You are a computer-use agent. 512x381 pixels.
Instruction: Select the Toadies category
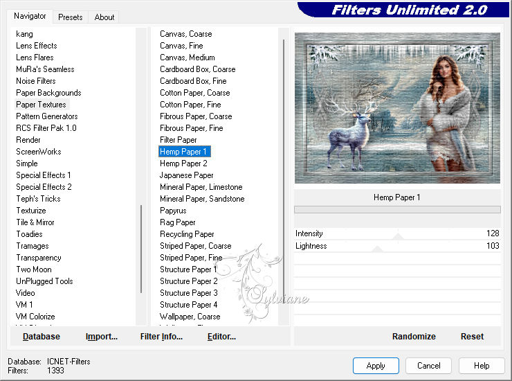pyautogui.click(x=29, y=234)
